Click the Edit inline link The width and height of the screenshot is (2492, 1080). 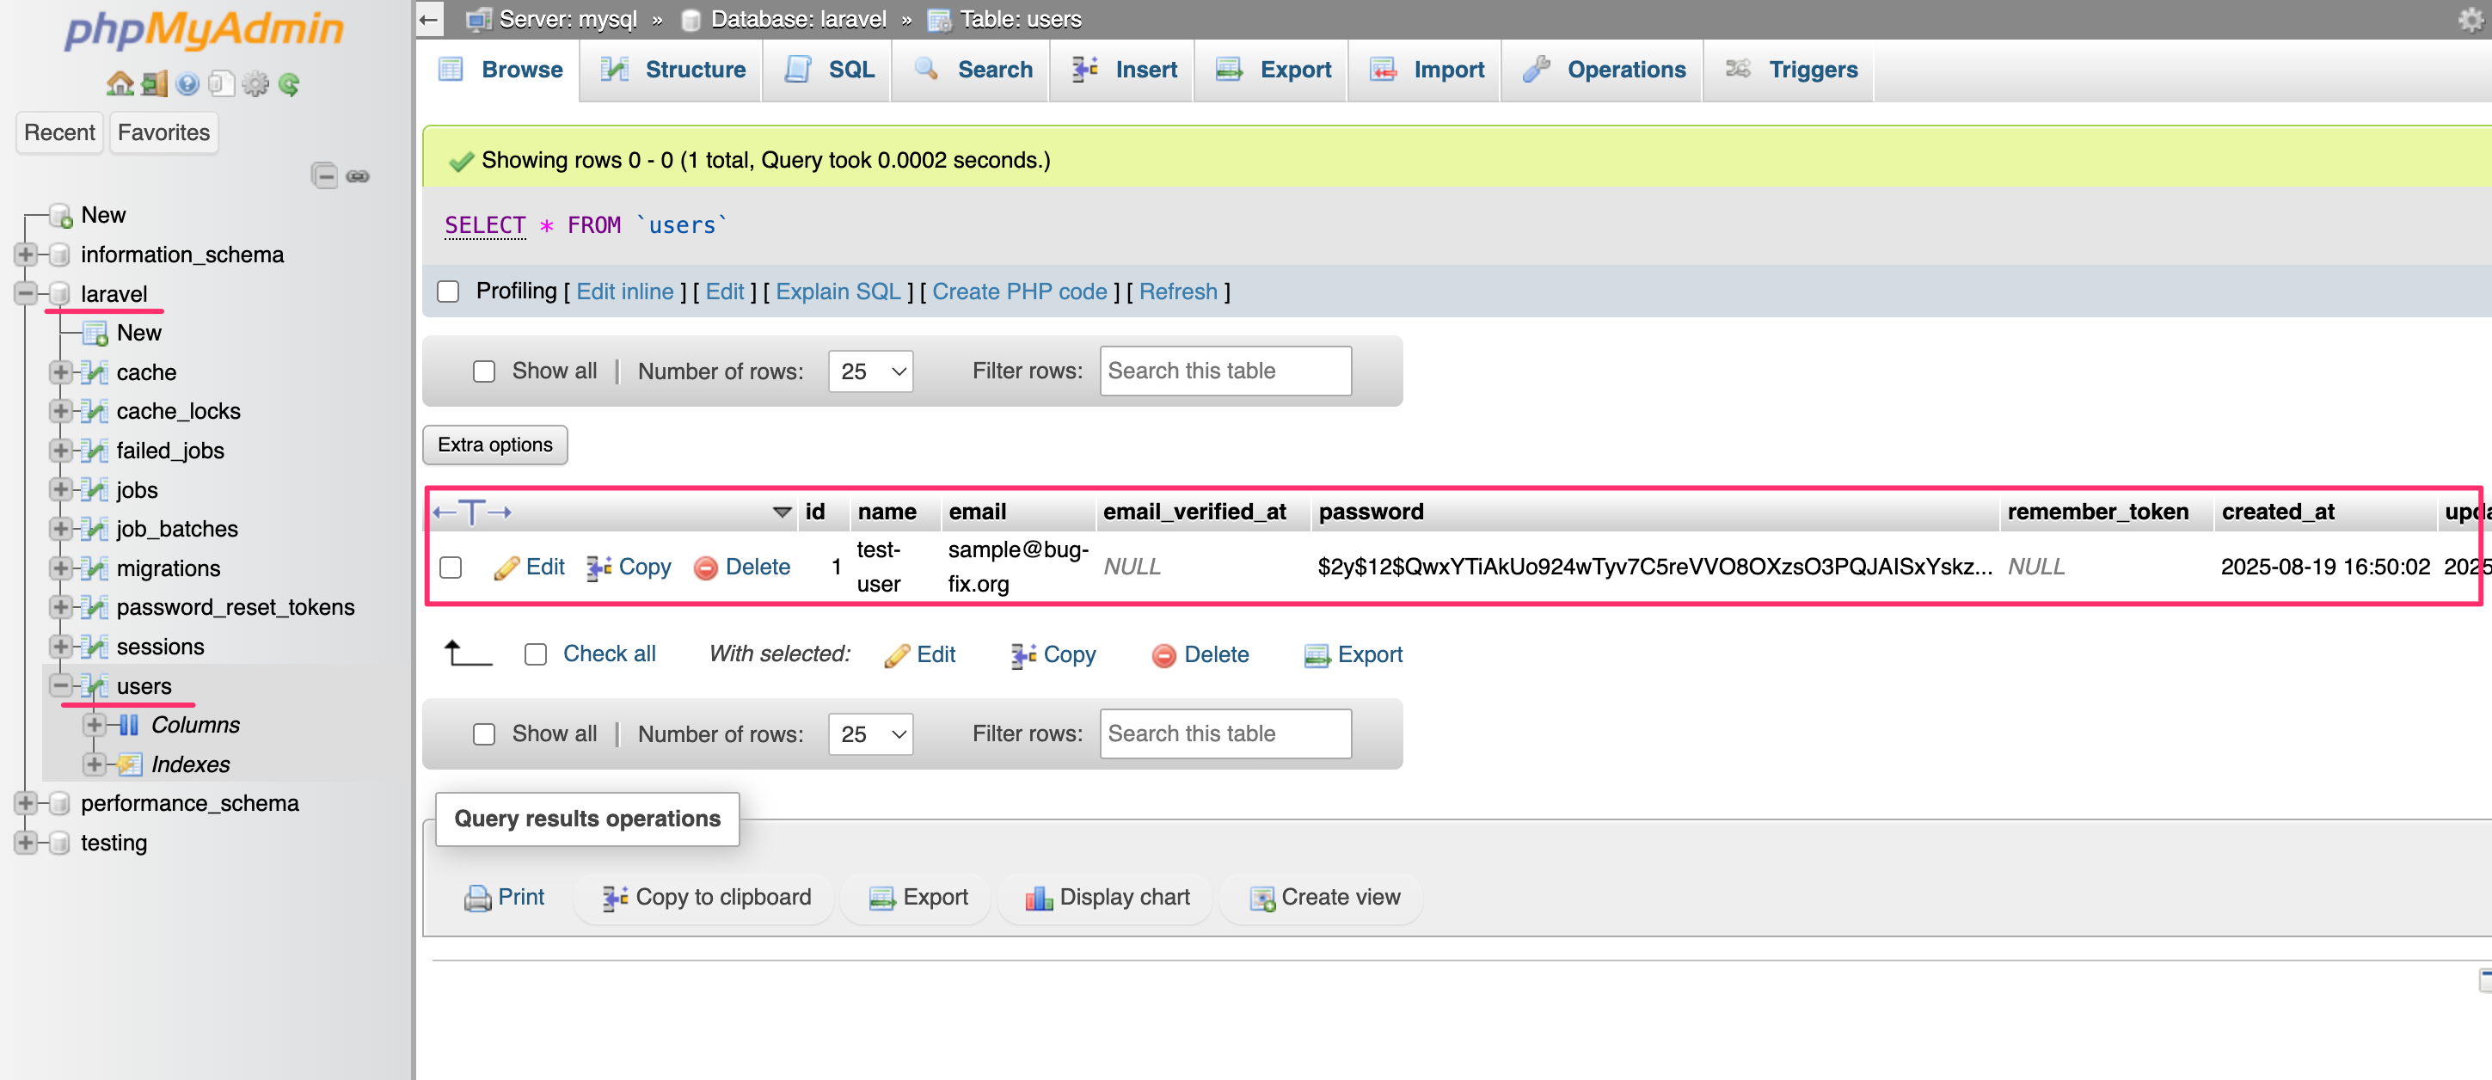625,291
